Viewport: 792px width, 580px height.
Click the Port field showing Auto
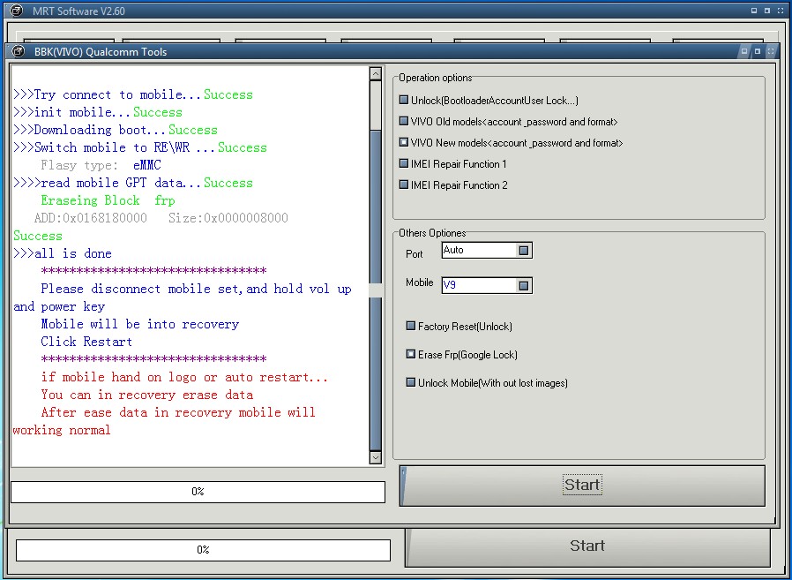[487, 251]
